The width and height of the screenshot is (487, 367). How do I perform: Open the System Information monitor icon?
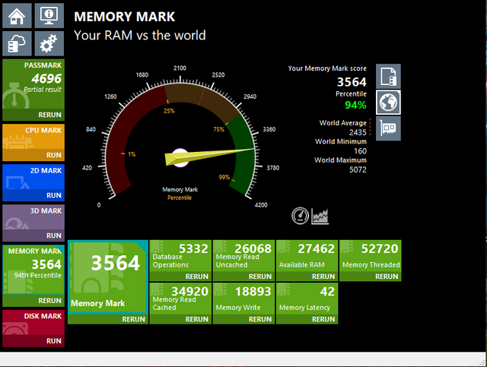click(49, 15)
